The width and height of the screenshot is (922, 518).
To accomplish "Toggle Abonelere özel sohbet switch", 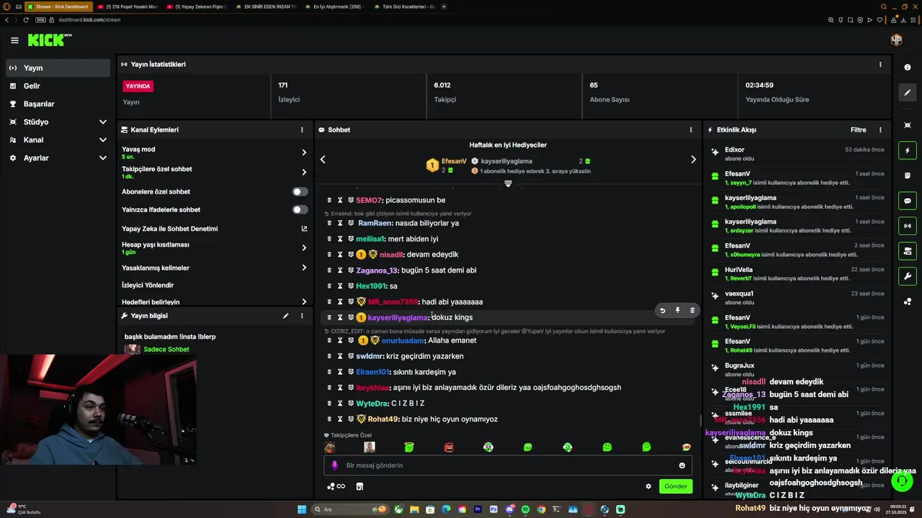I will (x=300, y=191).
